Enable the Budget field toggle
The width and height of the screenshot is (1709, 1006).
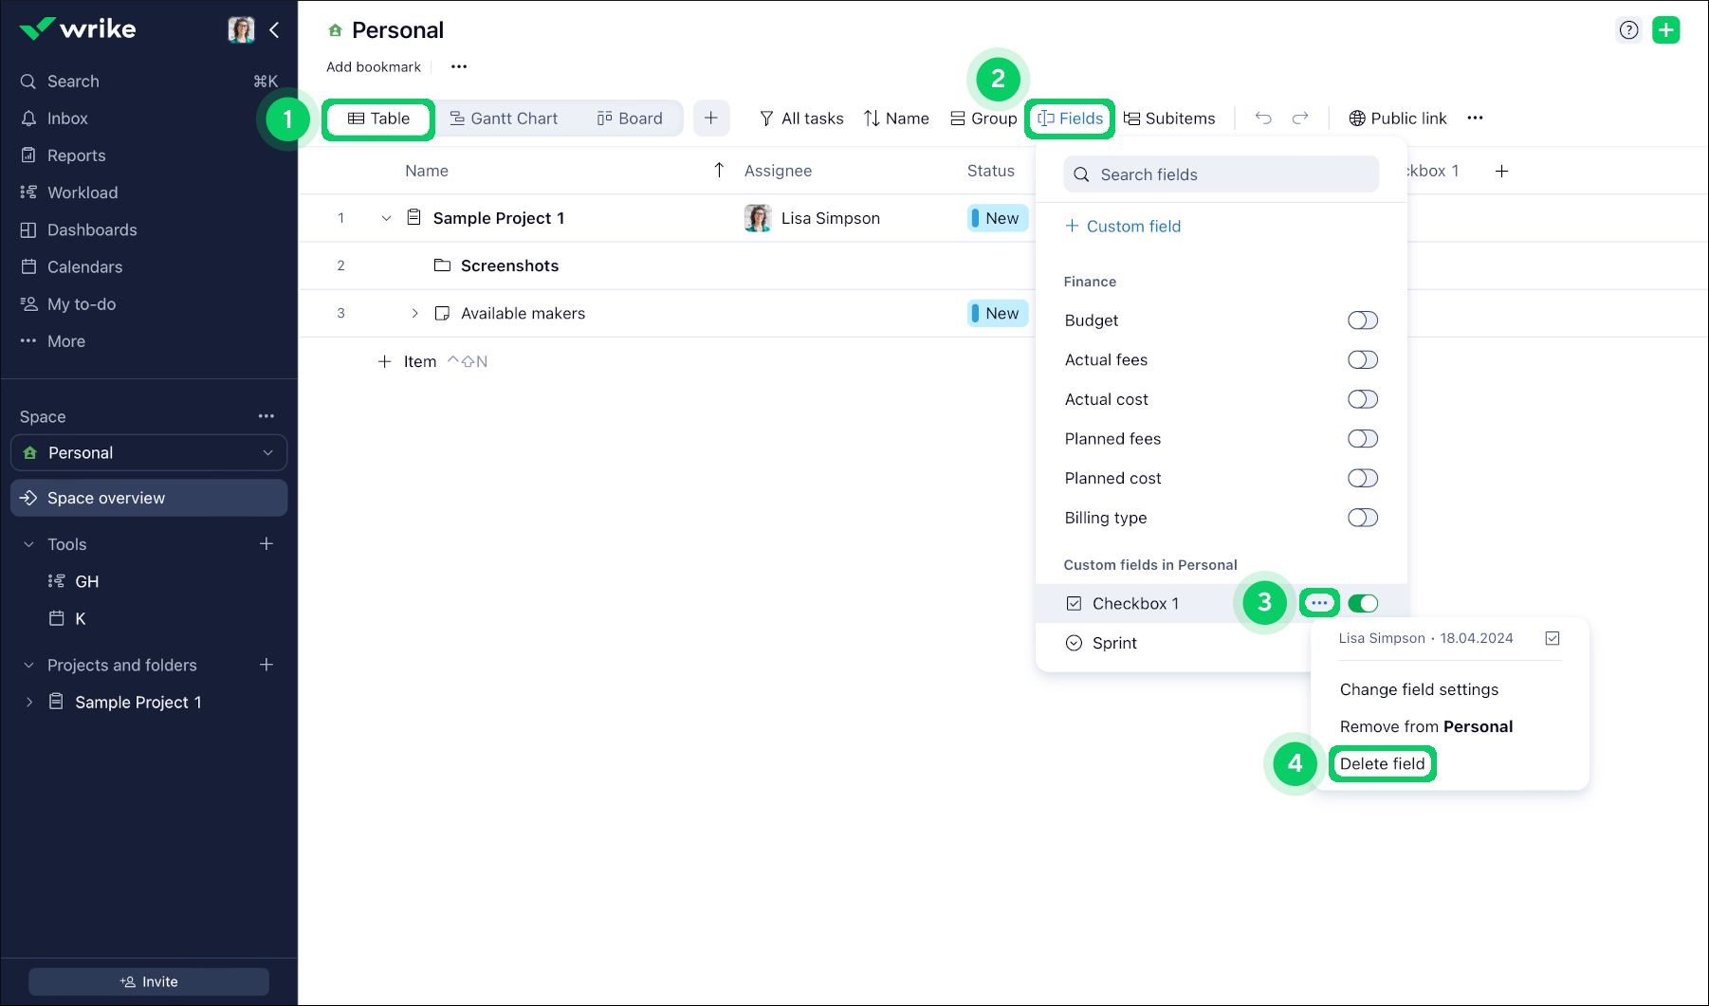tap(1362, 320)
